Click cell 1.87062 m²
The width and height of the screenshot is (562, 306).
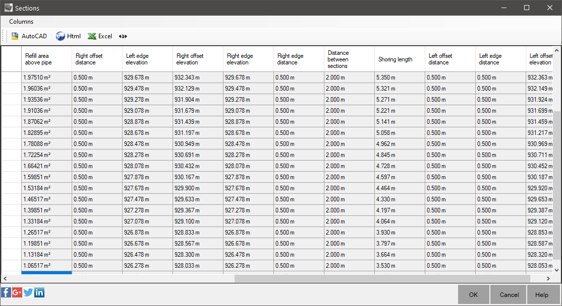coord(46,121)
